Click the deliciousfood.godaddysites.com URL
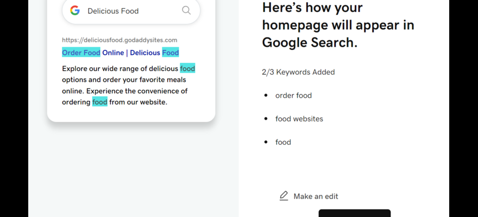Screen dimensions: 478x217 tap(119, 40)
